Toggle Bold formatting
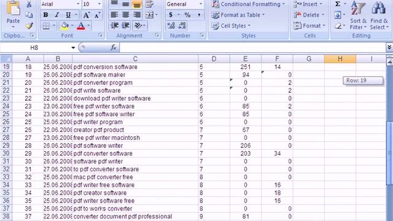The height and width of the screenshot is (221, 393). [45, 15]
